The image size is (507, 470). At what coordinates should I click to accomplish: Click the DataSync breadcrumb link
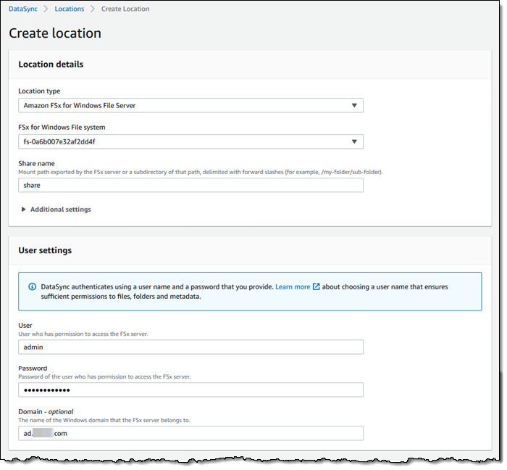[22, 9]
